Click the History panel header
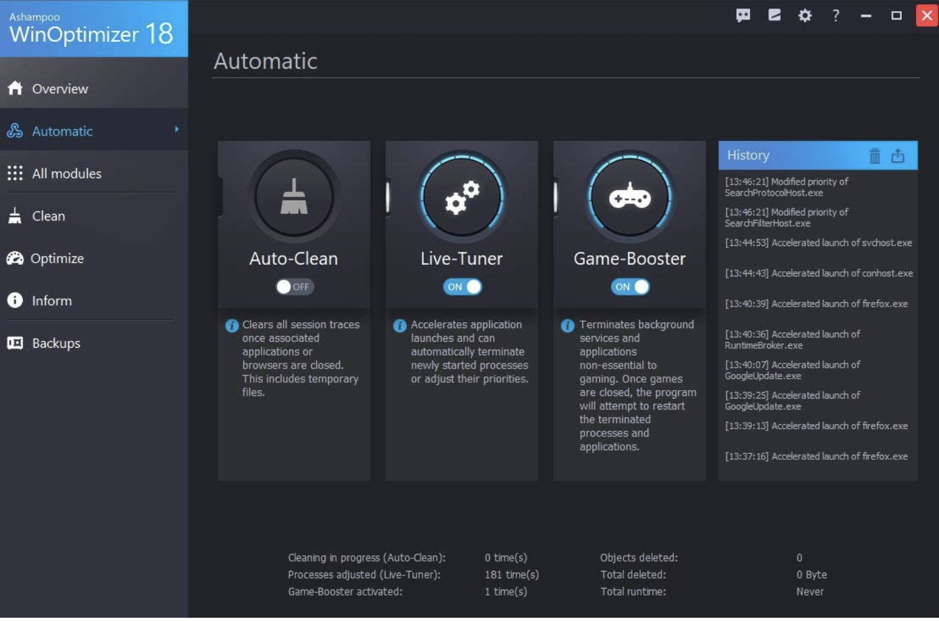The image size is (939, 621). [x=818, y=155]
